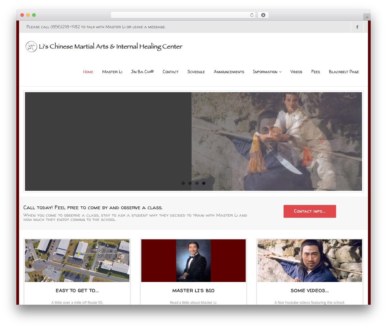Open the Easy To Get To heading
This screenshot has height=328, width=387.
(x=77, y=290)
